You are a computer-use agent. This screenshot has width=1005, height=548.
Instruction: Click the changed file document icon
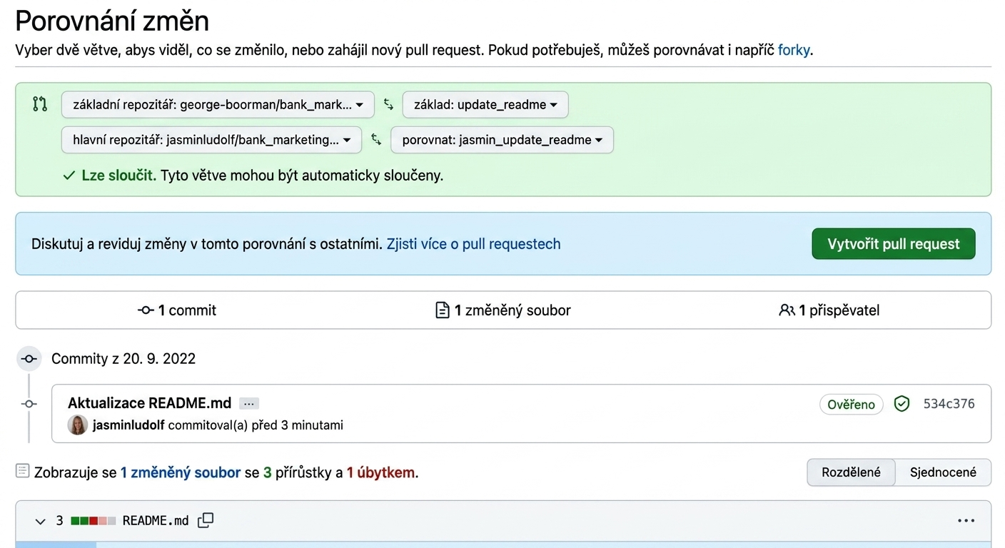pos(443,310)
